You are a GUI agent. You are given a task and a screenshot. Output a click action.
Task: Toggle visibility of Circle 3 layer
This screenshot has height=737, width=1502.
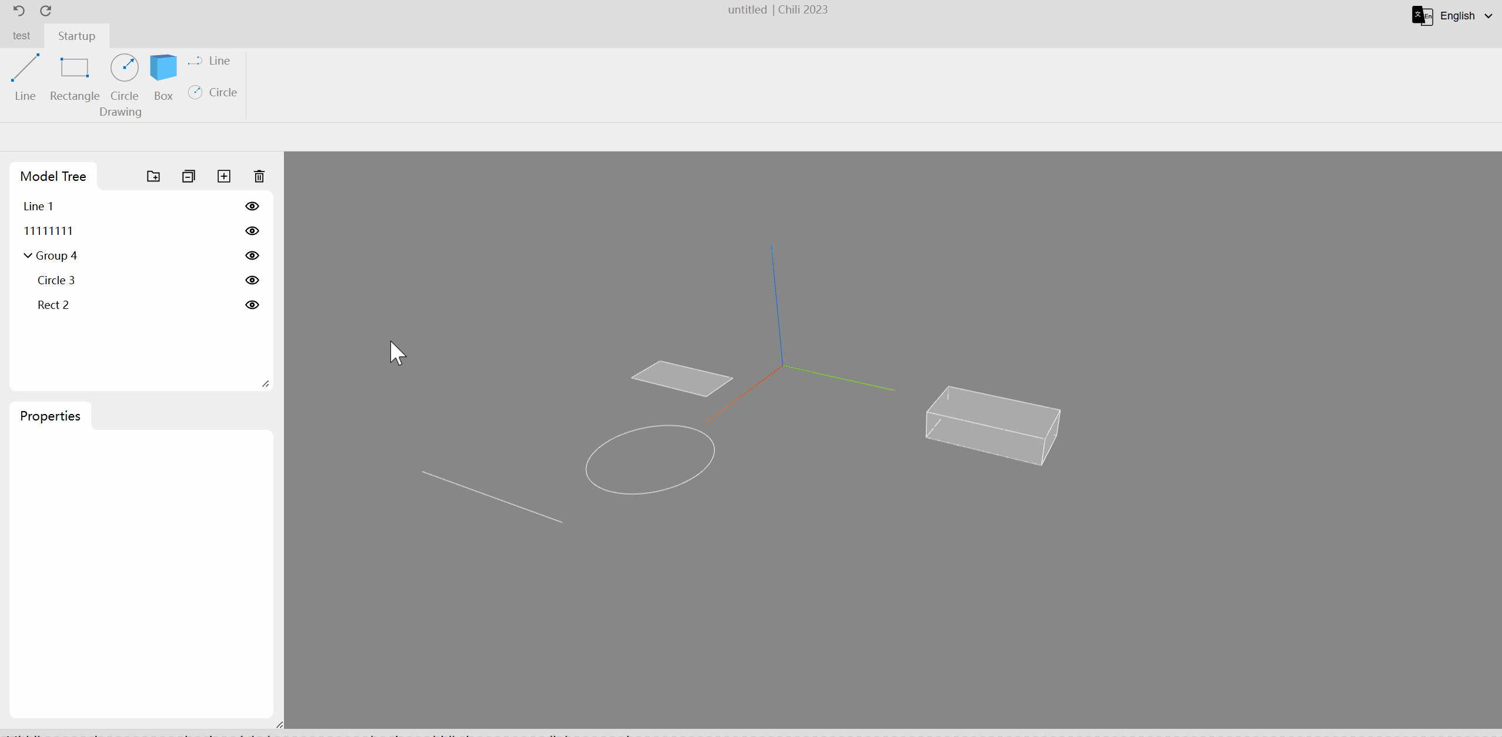[x=251, y=280]
